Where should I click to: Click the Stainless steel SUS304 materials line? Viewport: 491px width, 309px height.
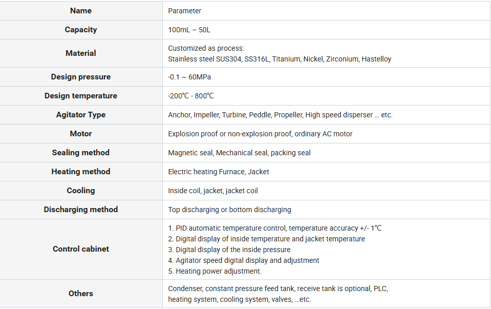click(280, 59)
